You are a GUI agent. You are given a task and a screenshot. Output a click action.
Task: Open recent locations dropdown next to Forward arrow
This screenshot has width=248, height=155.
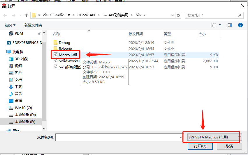pos(20,15)
